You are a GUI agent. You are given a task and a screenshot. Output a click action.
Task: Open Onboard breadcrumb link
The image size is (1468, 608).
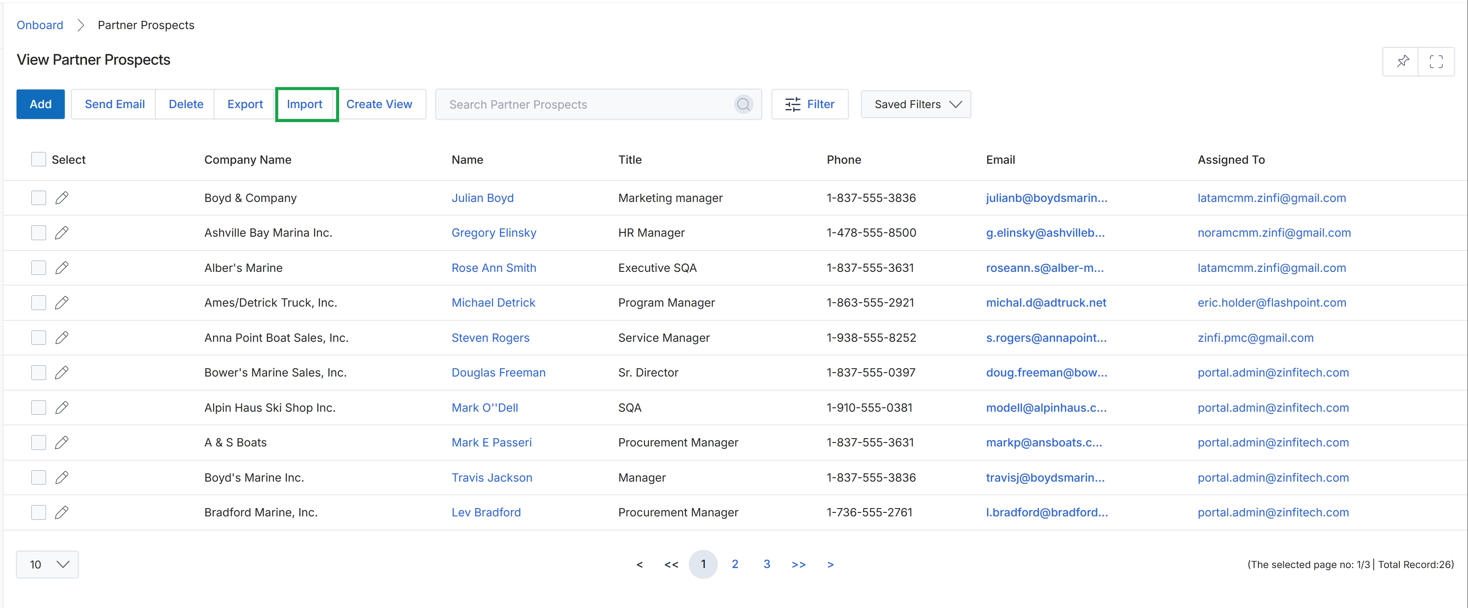40,25
